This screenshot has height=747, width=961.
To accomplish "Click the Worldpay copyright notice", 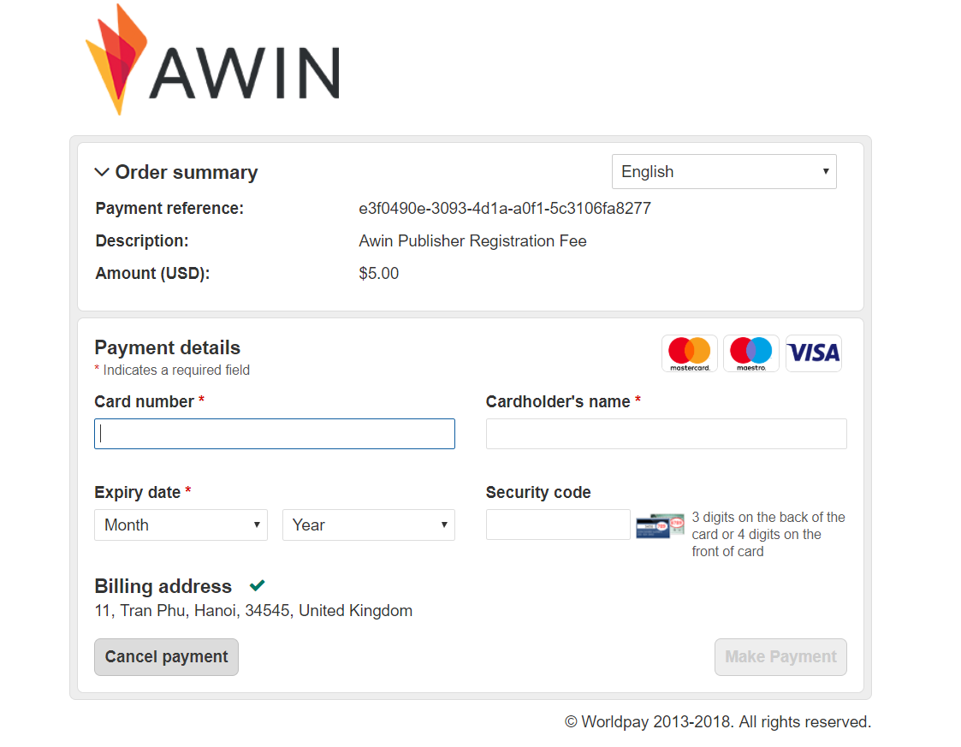I will pyautogui.click(x=718, y=722).
